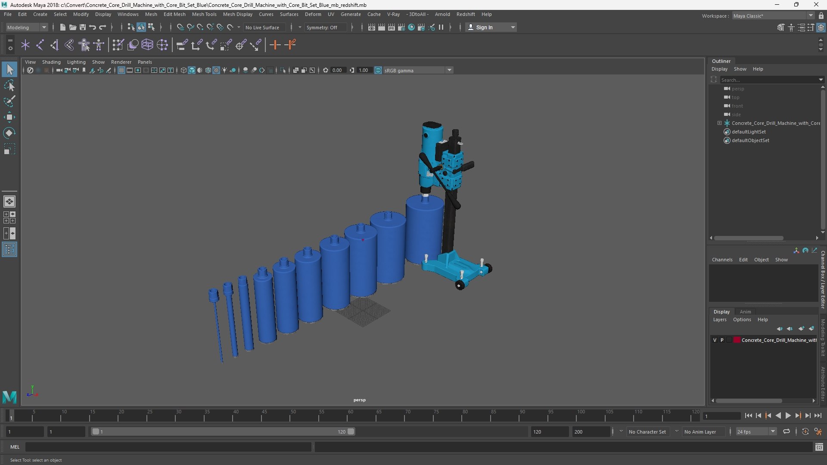Go to start of playback range
Viewport: 827px width, 465px height.
tap(748, 415)
